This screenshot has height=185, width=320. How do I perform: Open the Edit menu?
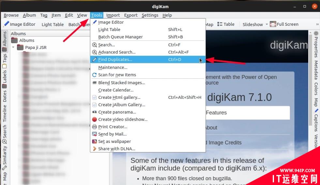(x=69, y=15)
